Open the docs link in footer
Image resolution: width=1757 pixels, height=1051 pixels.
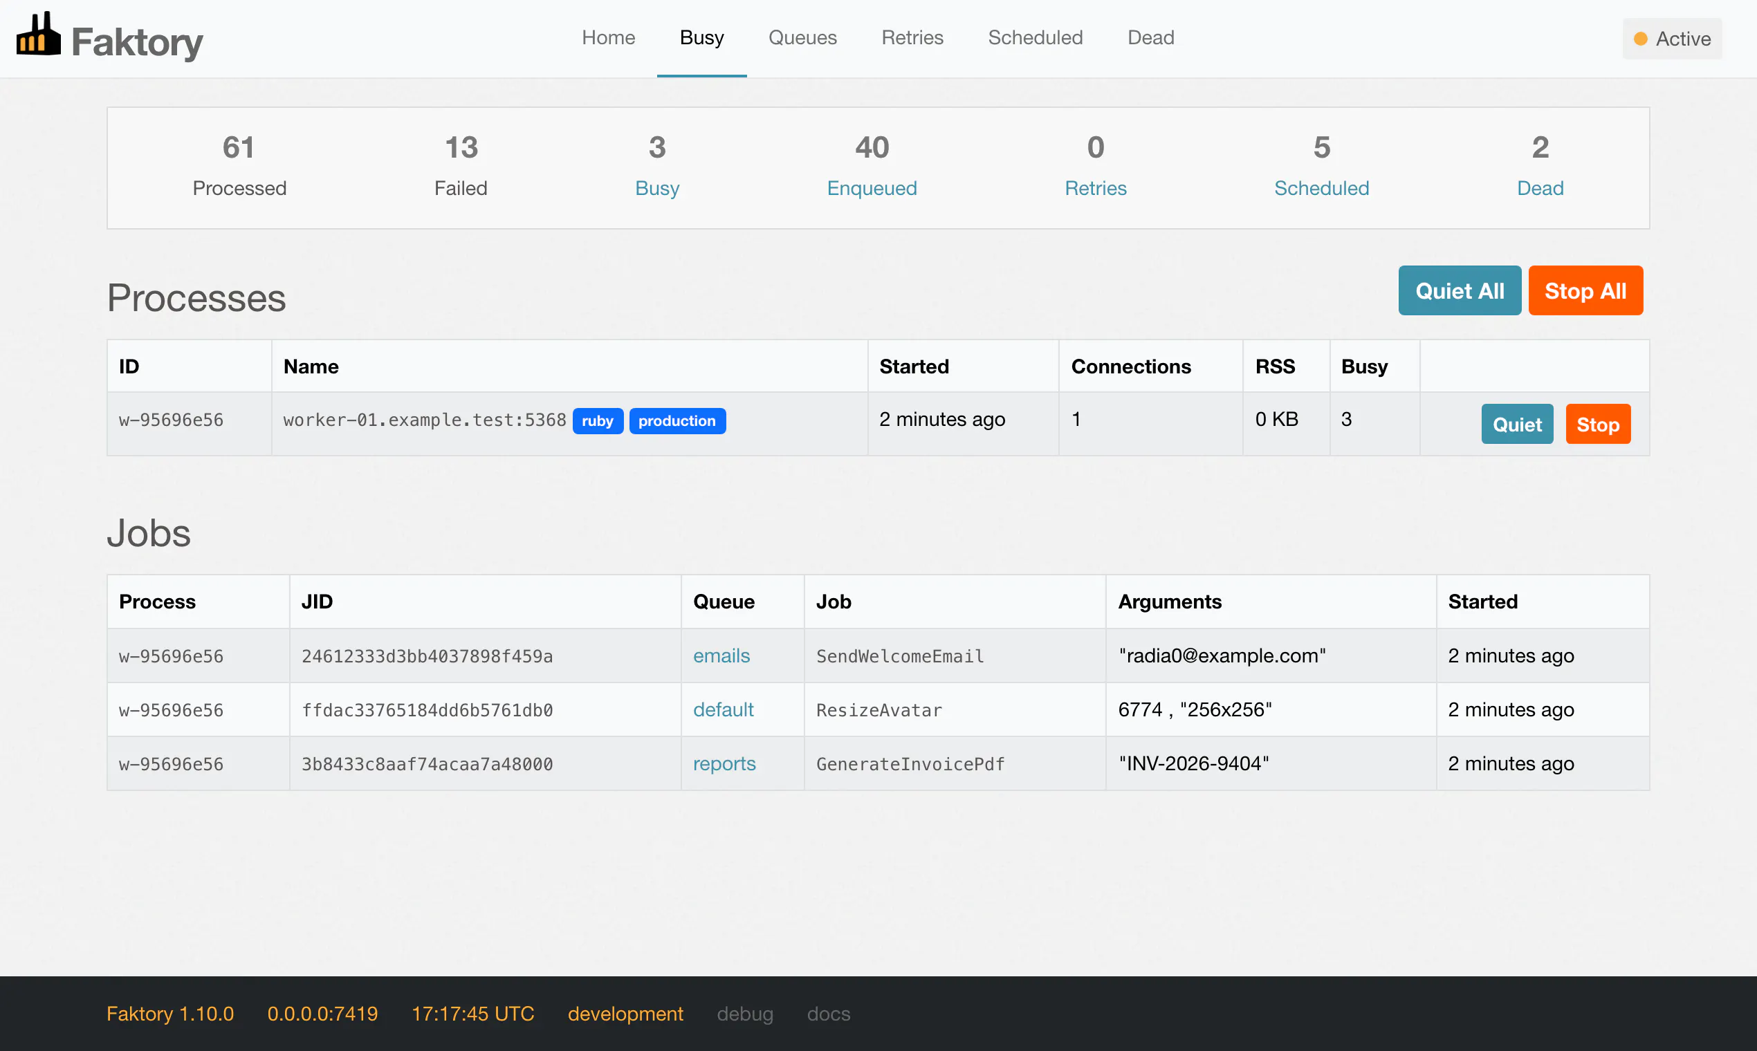click(x=828, y=1014)
